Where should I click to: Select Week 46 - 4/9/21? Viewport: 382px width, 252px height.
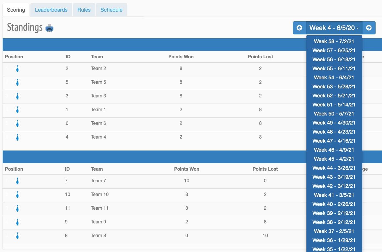(334, 150)
